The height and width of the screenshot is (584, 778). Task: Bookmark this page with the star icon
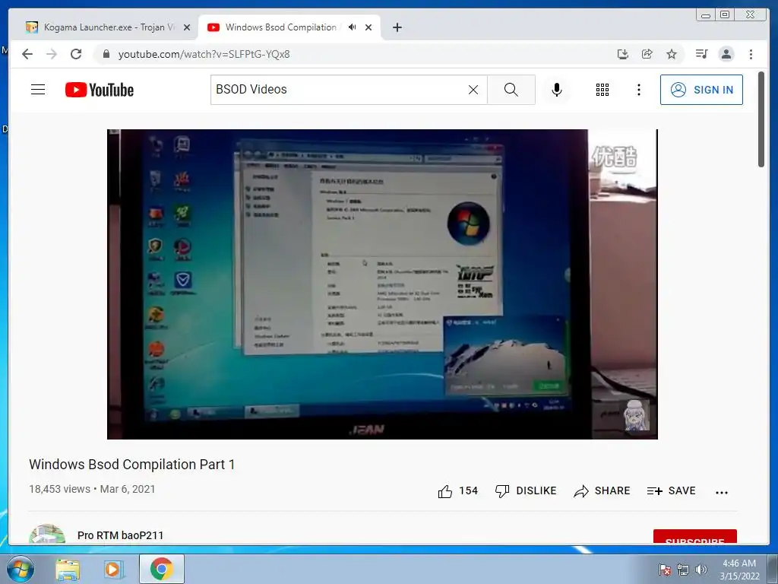click(x=672, y=54)
